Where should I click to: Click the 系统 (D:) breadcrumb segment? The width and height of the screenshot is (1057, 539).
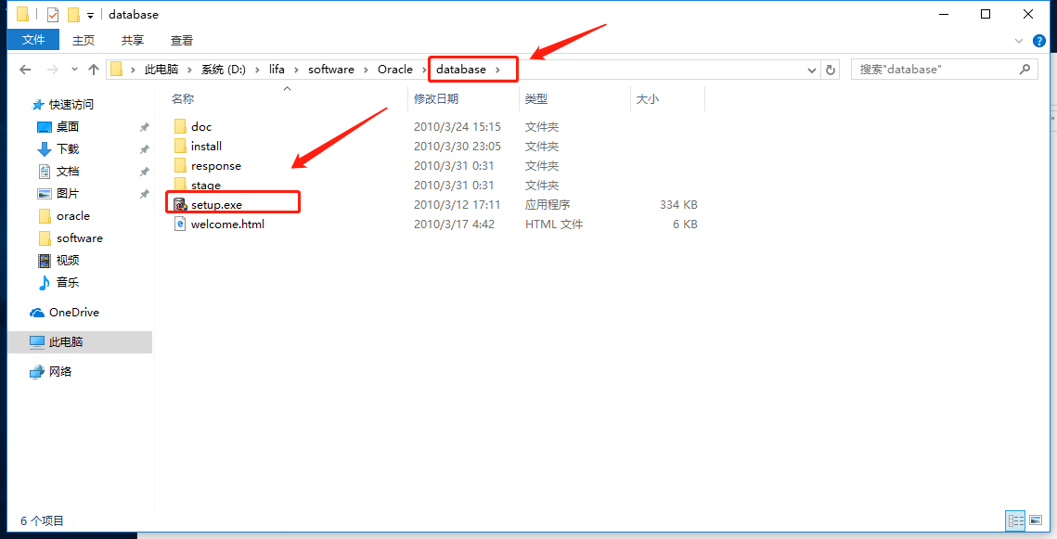pyautogui.click(x=223, y=70)
